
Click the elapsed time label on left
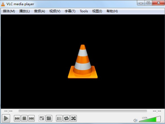[8, 111]
